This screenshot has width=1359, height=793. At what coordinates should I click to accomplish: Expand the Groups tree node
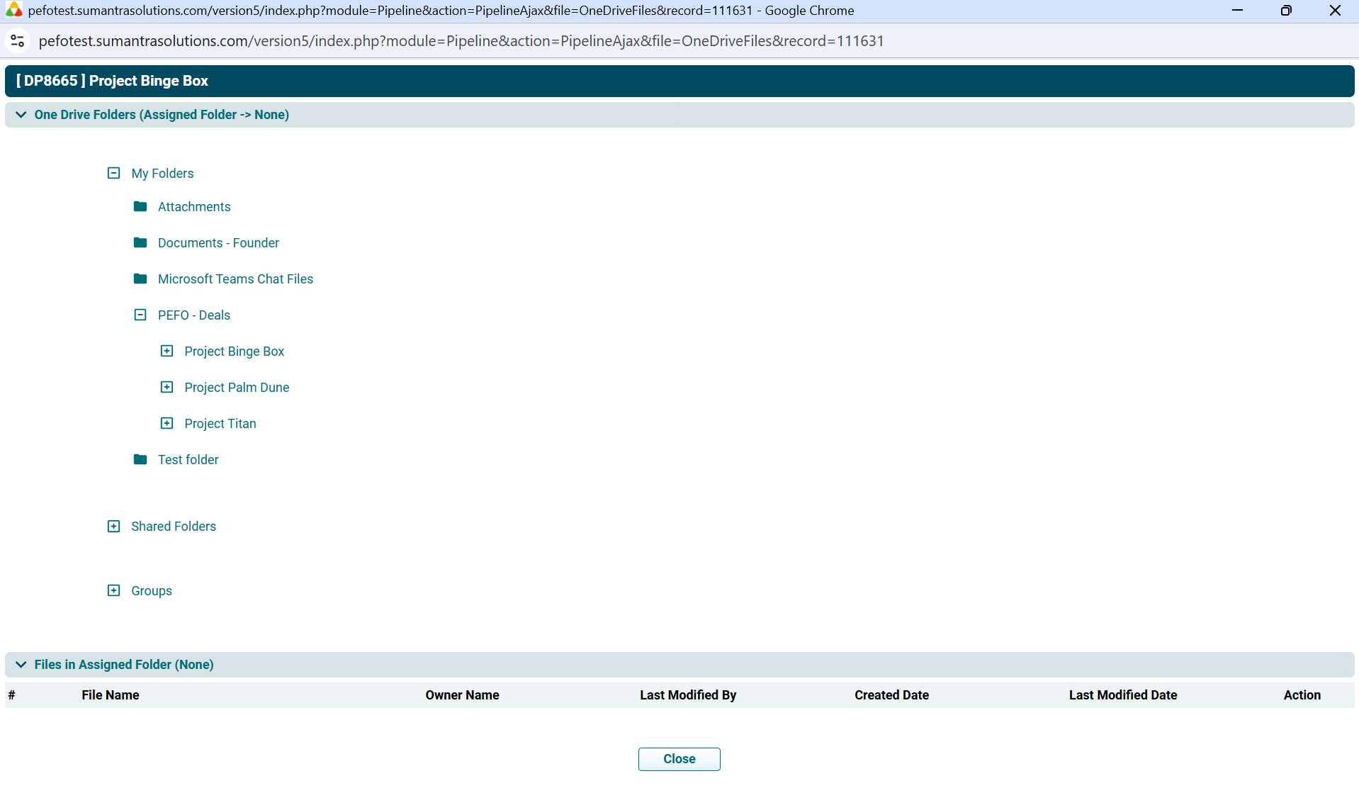[x=113, y=590]
